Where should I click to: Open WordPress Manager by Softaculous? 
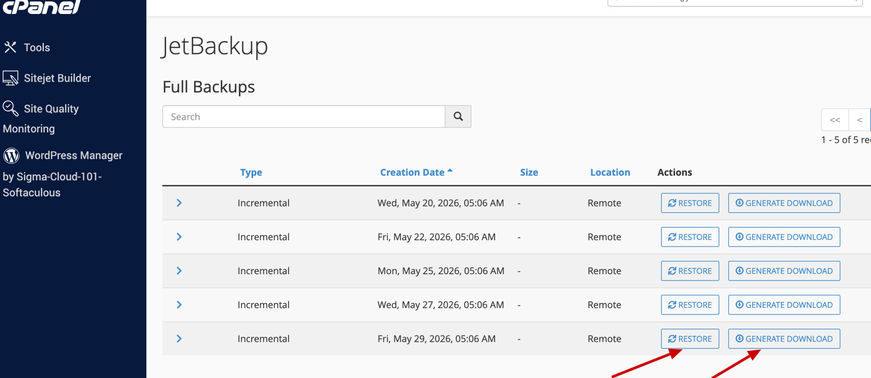click(x=63, y=174)
